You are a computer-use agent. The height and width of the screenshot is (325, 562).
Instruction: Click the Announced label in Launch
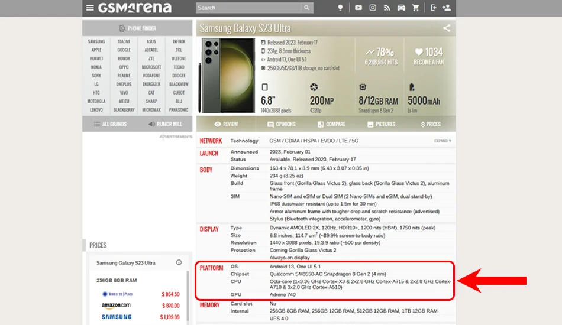(x=244, y=152)
